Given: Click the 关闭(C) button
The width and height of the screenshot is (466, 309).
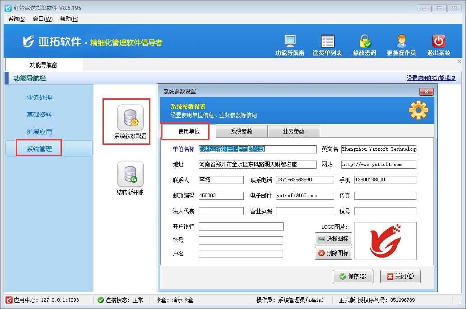Looking at the screenshot, I should 401,277.
